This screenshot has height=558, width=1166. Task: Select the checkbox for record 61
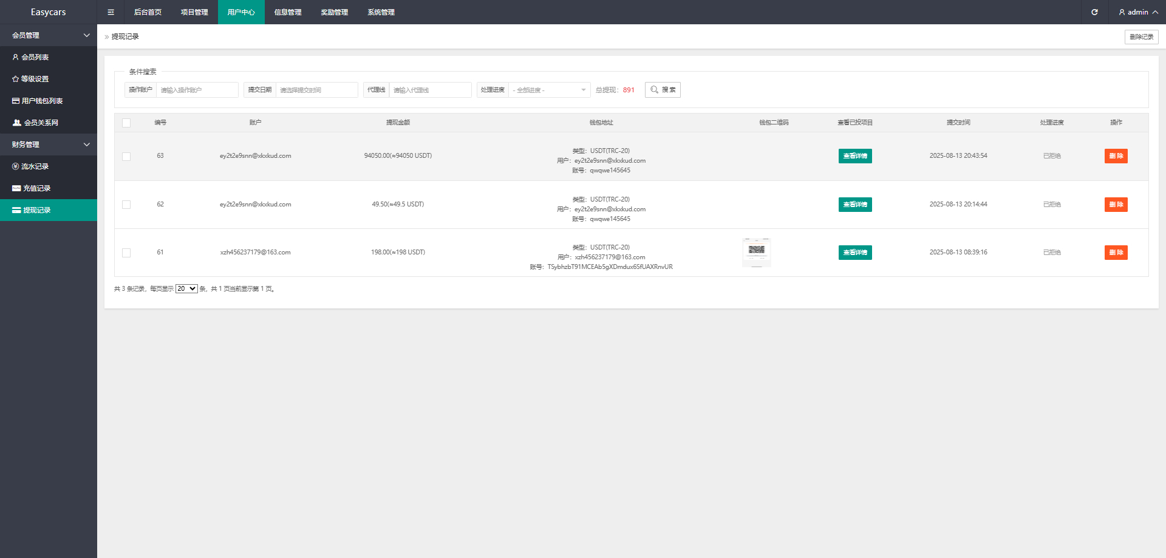click(x=126, y=253)
